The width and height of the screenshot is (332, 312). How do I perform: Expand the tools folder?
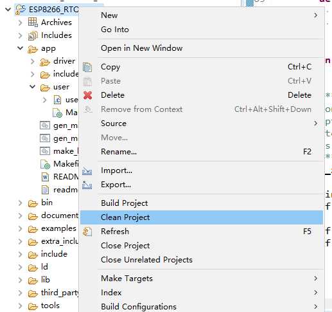pos(20,306)
